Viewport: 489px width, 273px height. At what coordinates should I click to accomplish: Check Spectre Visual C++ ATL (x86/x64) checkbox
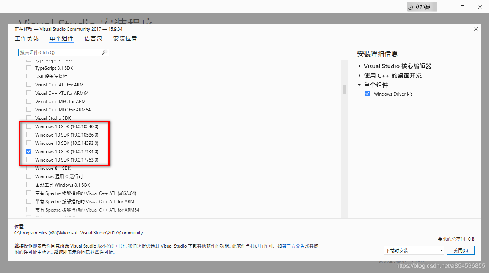29,193
